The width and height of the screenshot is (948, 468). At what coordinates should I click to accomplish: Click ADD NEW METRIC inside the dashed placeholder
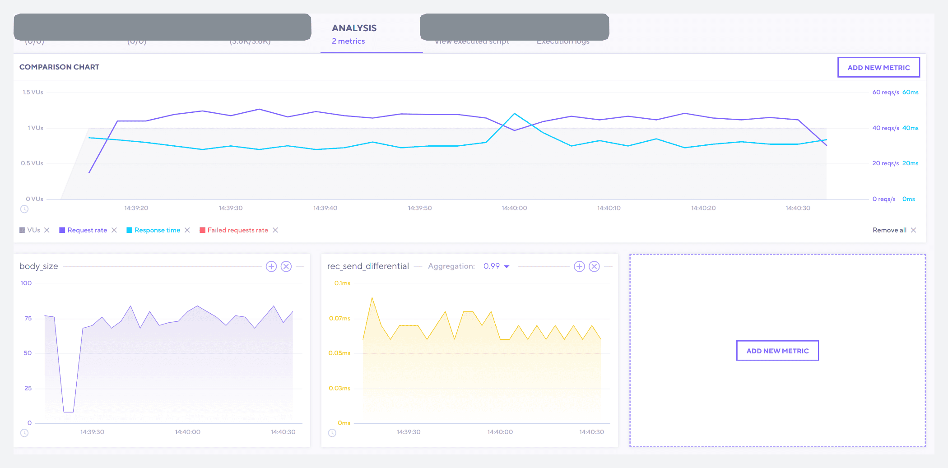tap(777, 350)
